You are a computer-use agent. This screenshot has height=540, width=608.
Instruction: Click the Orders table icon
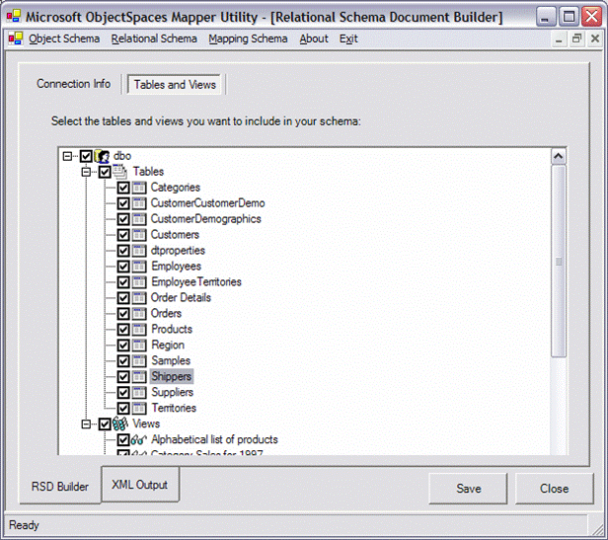pyautogui.click(x=139, y=314)
